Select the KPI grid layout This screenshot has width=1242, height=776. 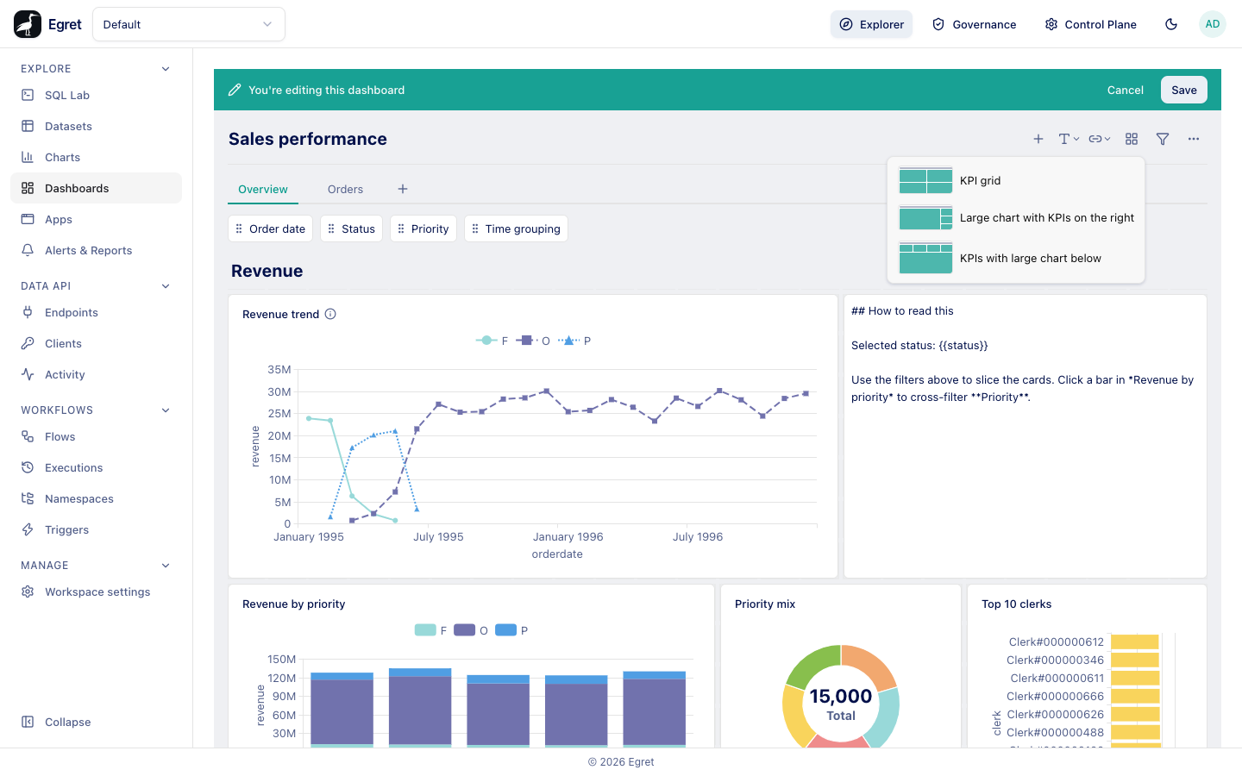(1016, 181)
